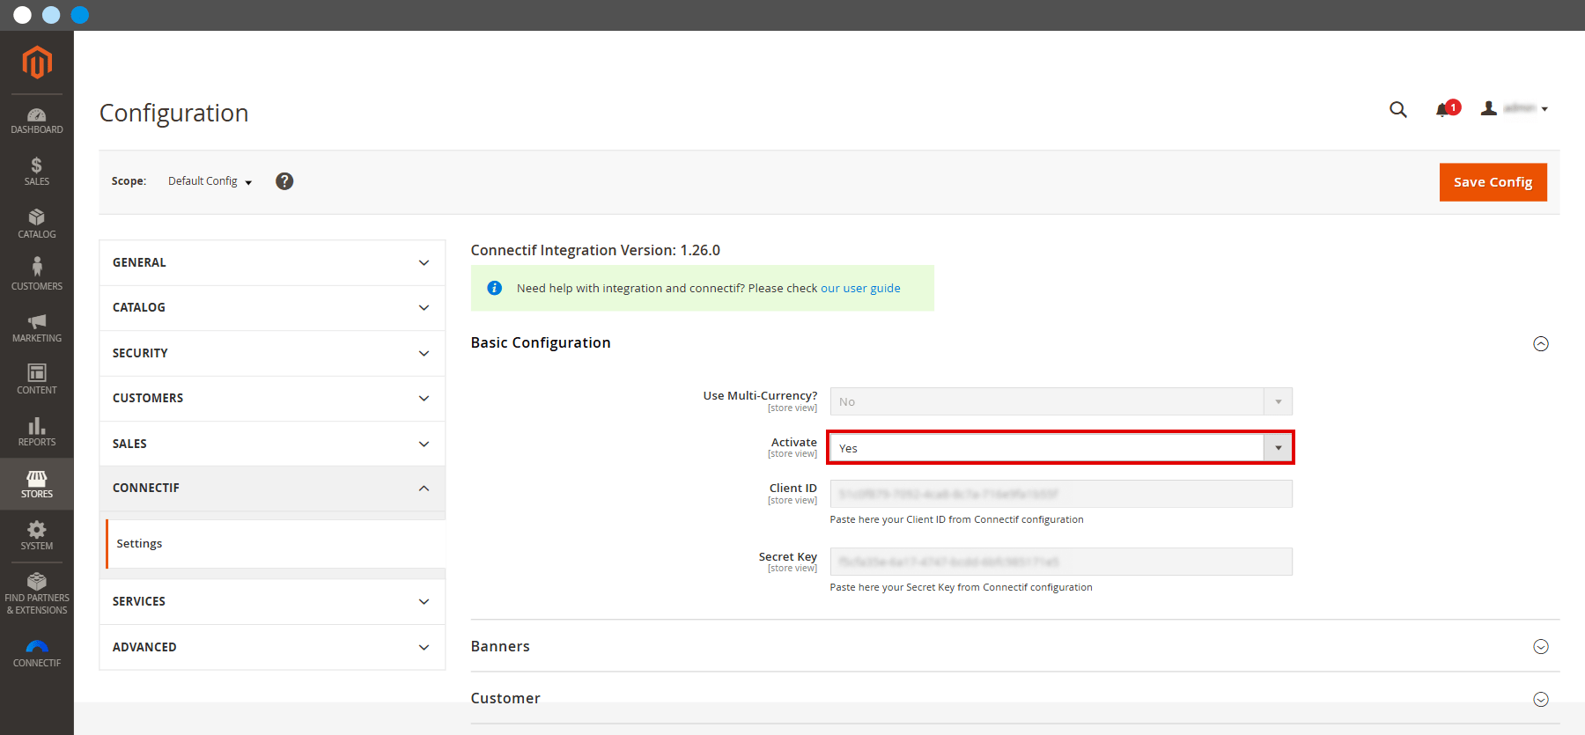Open the System sidebar menu
Viewport: 1585px width, 735px height.
(x=37, y=535)
